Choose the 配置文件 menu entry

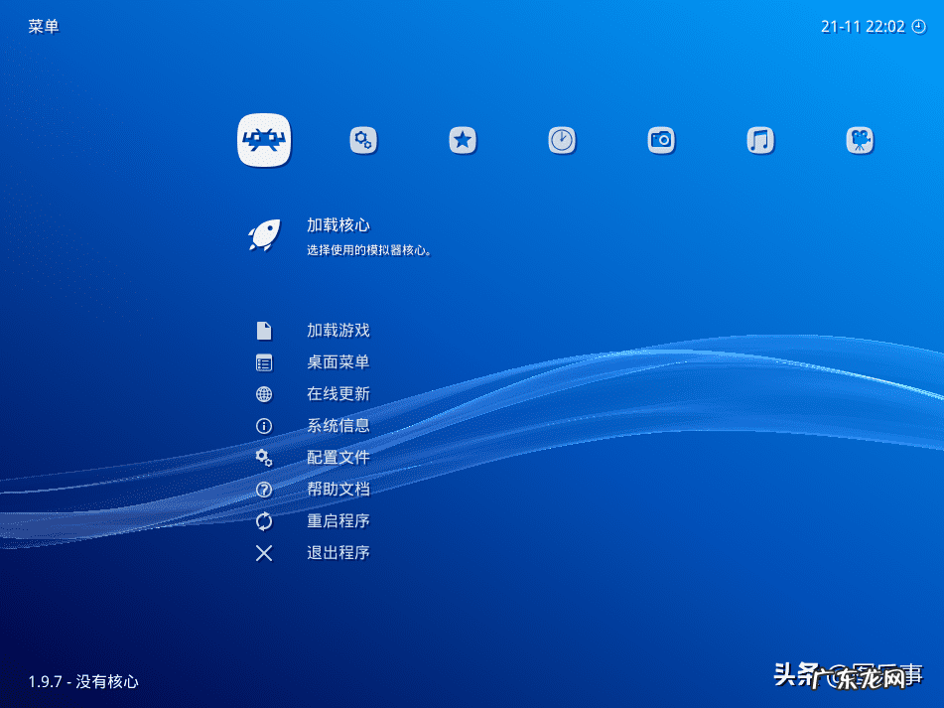337,458
